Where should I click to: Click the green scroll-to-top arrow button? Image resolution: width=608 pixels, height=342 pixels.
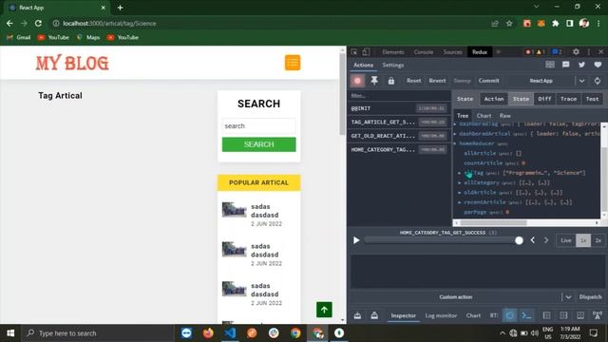[x=324, y=310]
